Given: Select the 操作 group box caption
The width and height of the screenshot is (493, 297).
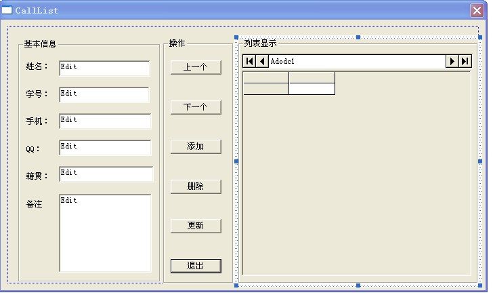Looking at the screenshot, I should coord(177,43).
